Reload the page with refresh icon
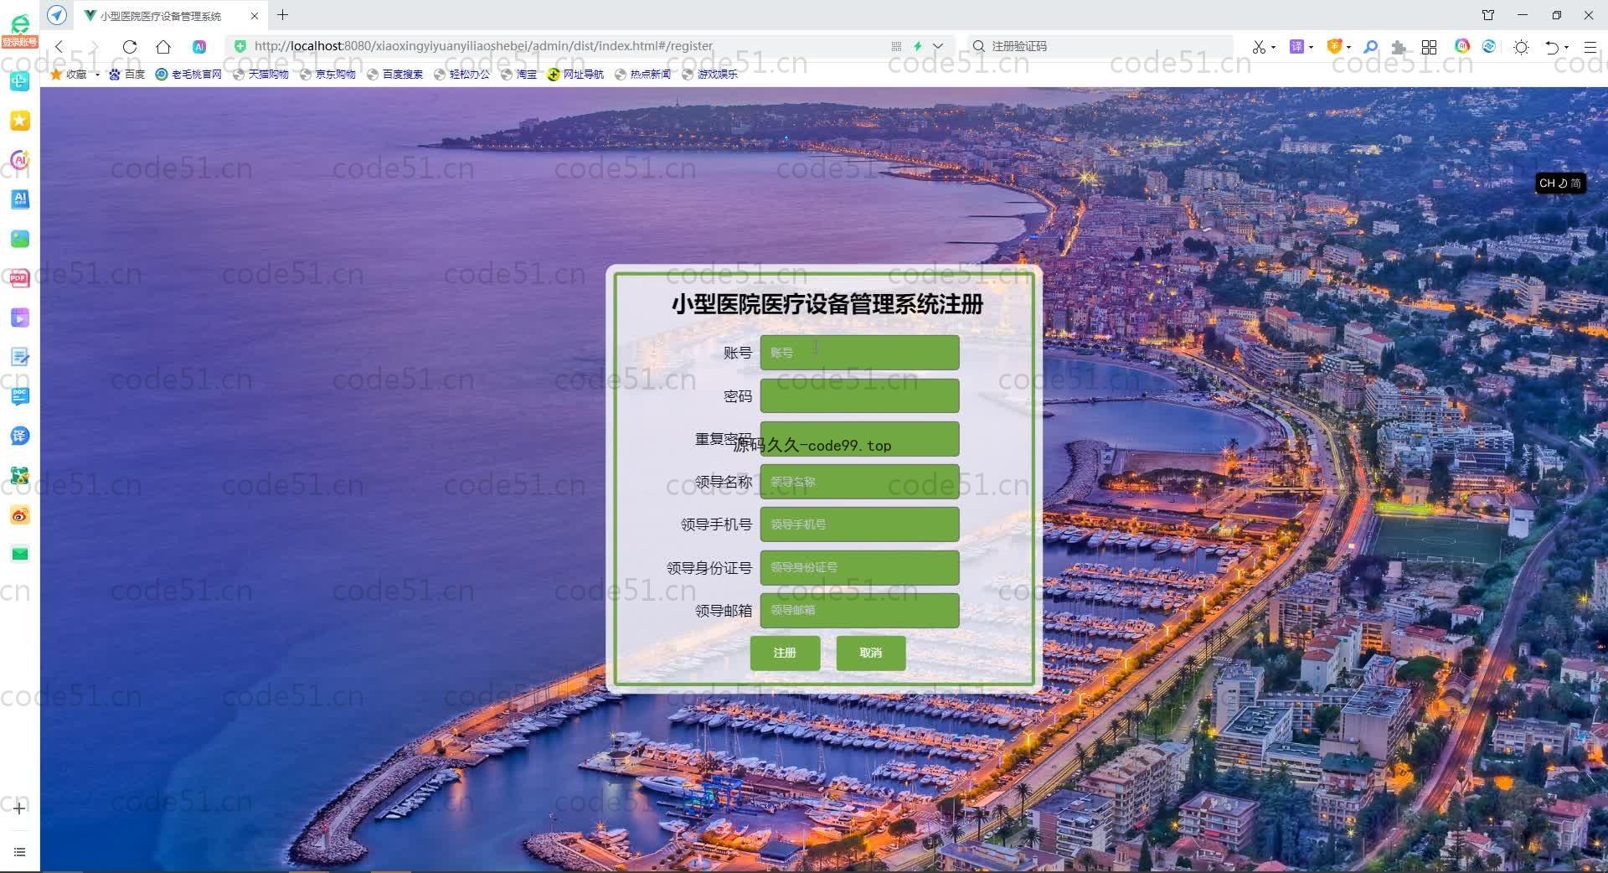The width and height of the screenshot is (1608, 873). 130,47
